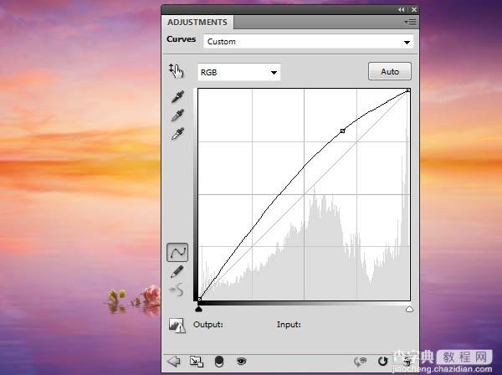Open the RGB channel dropdown
The image size is (502, 375).
click(x=238, y=72)
